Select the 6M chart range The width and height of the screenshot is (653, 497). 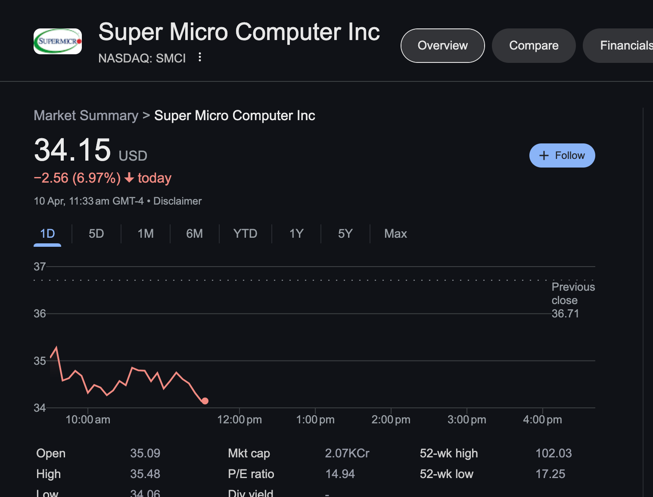coord(195,234)
